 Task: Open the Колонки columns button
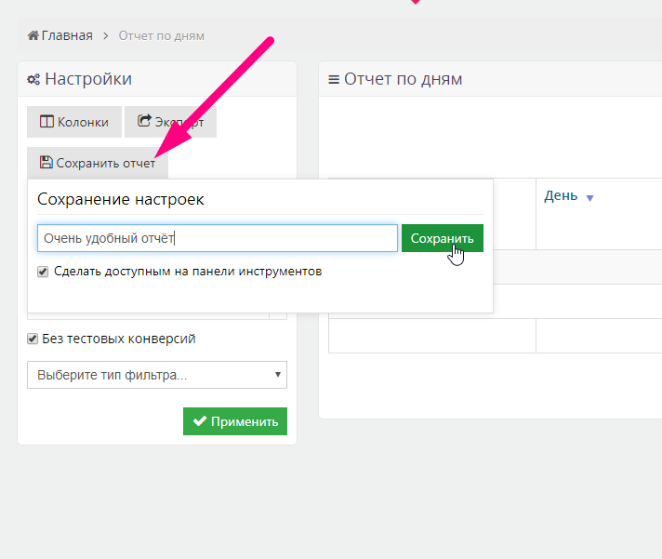[x=74, y=122]
